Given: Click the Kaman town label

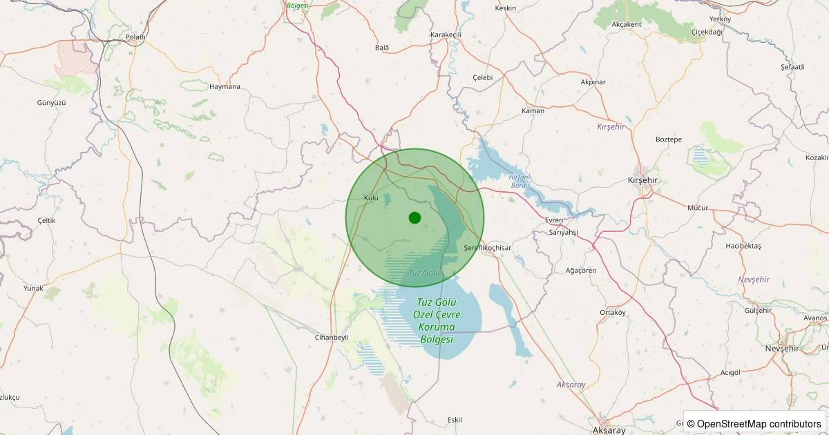Looking at the screenshot, I should [x=533, y=110].
